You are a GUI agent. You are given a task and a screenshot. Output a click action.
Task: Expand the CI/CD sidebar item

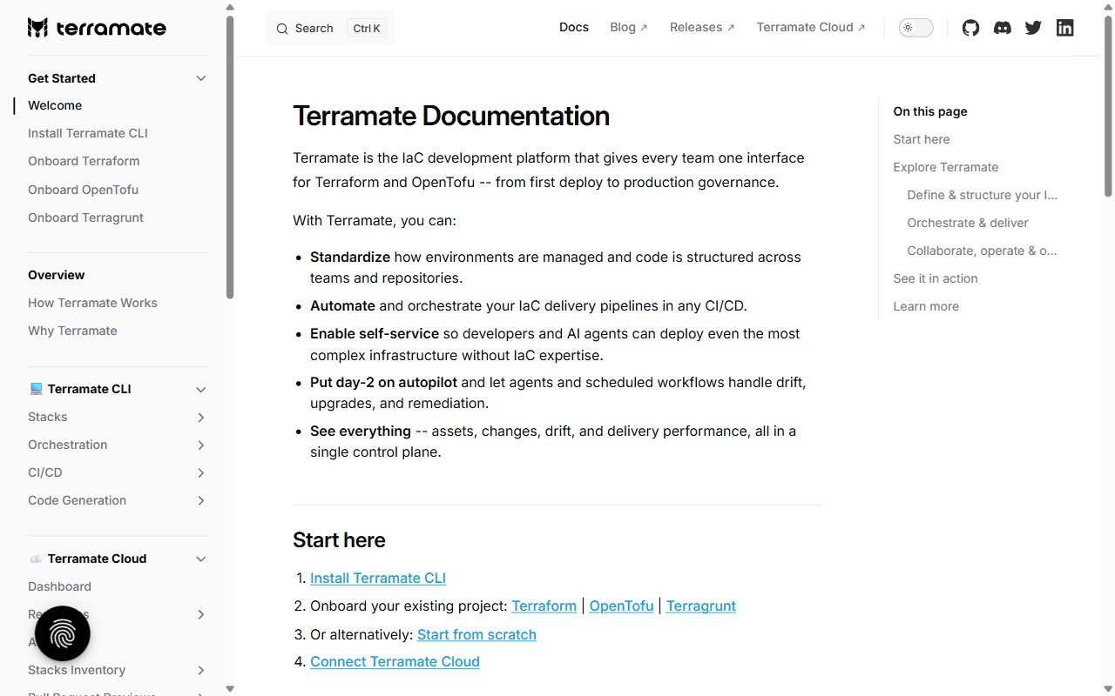coord(201,473)
